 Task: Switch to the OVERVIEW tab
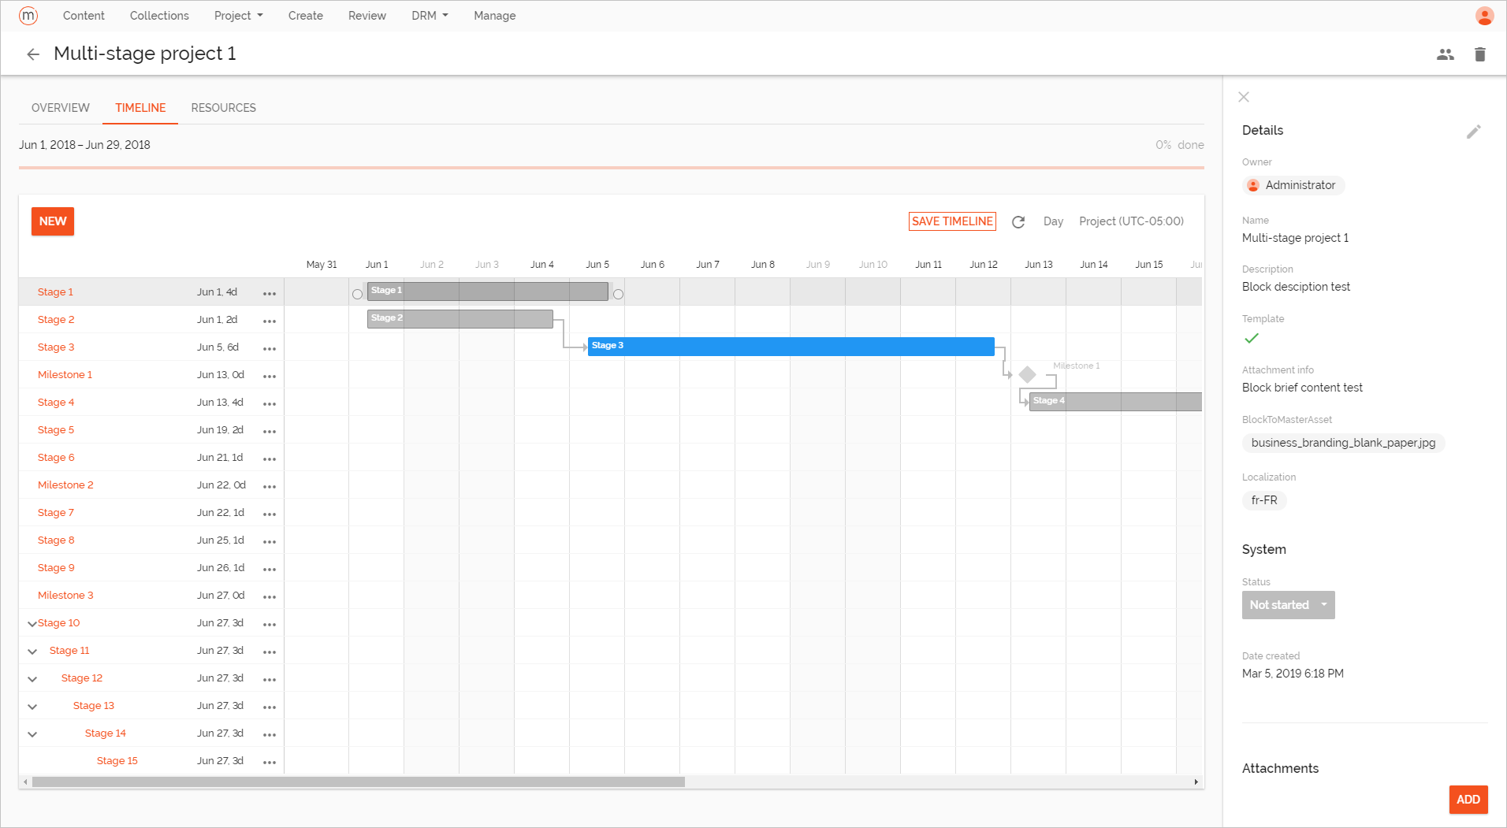pyautogui.click(x=60, y=107)
